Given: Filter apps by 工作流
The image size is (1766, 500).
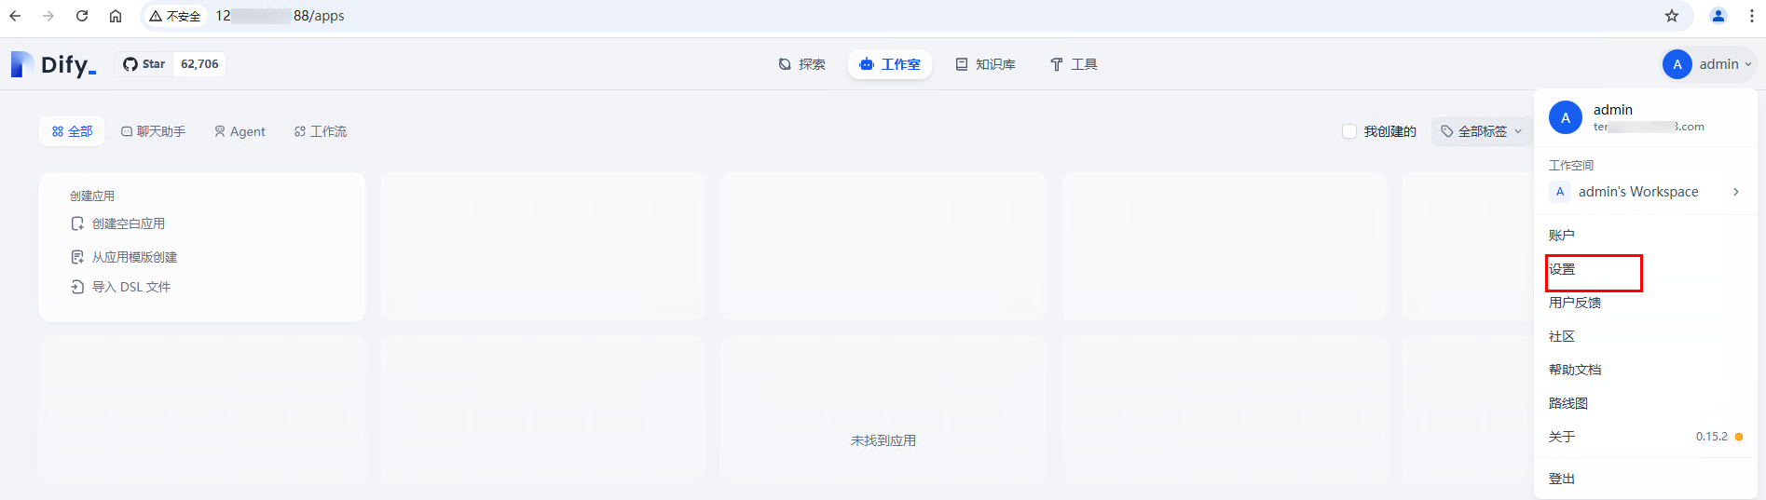Looking at the screenshot, I should click(321, 131).
